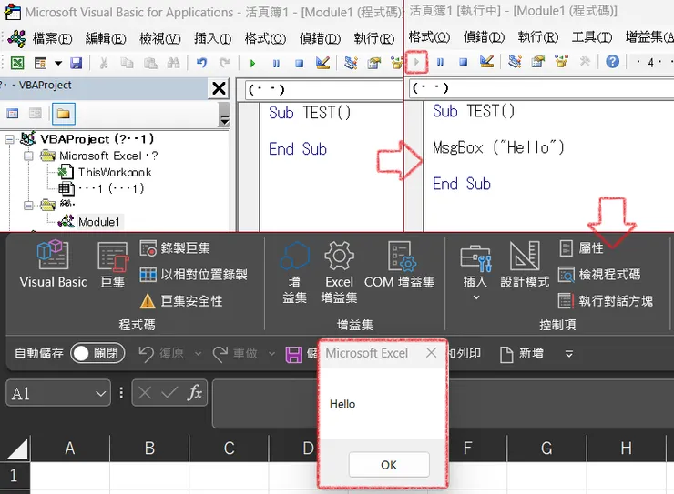Toggle 設計模式 design mode in ribbon
The width and height of the screenshot is (674, 494).
coord(525,265)
